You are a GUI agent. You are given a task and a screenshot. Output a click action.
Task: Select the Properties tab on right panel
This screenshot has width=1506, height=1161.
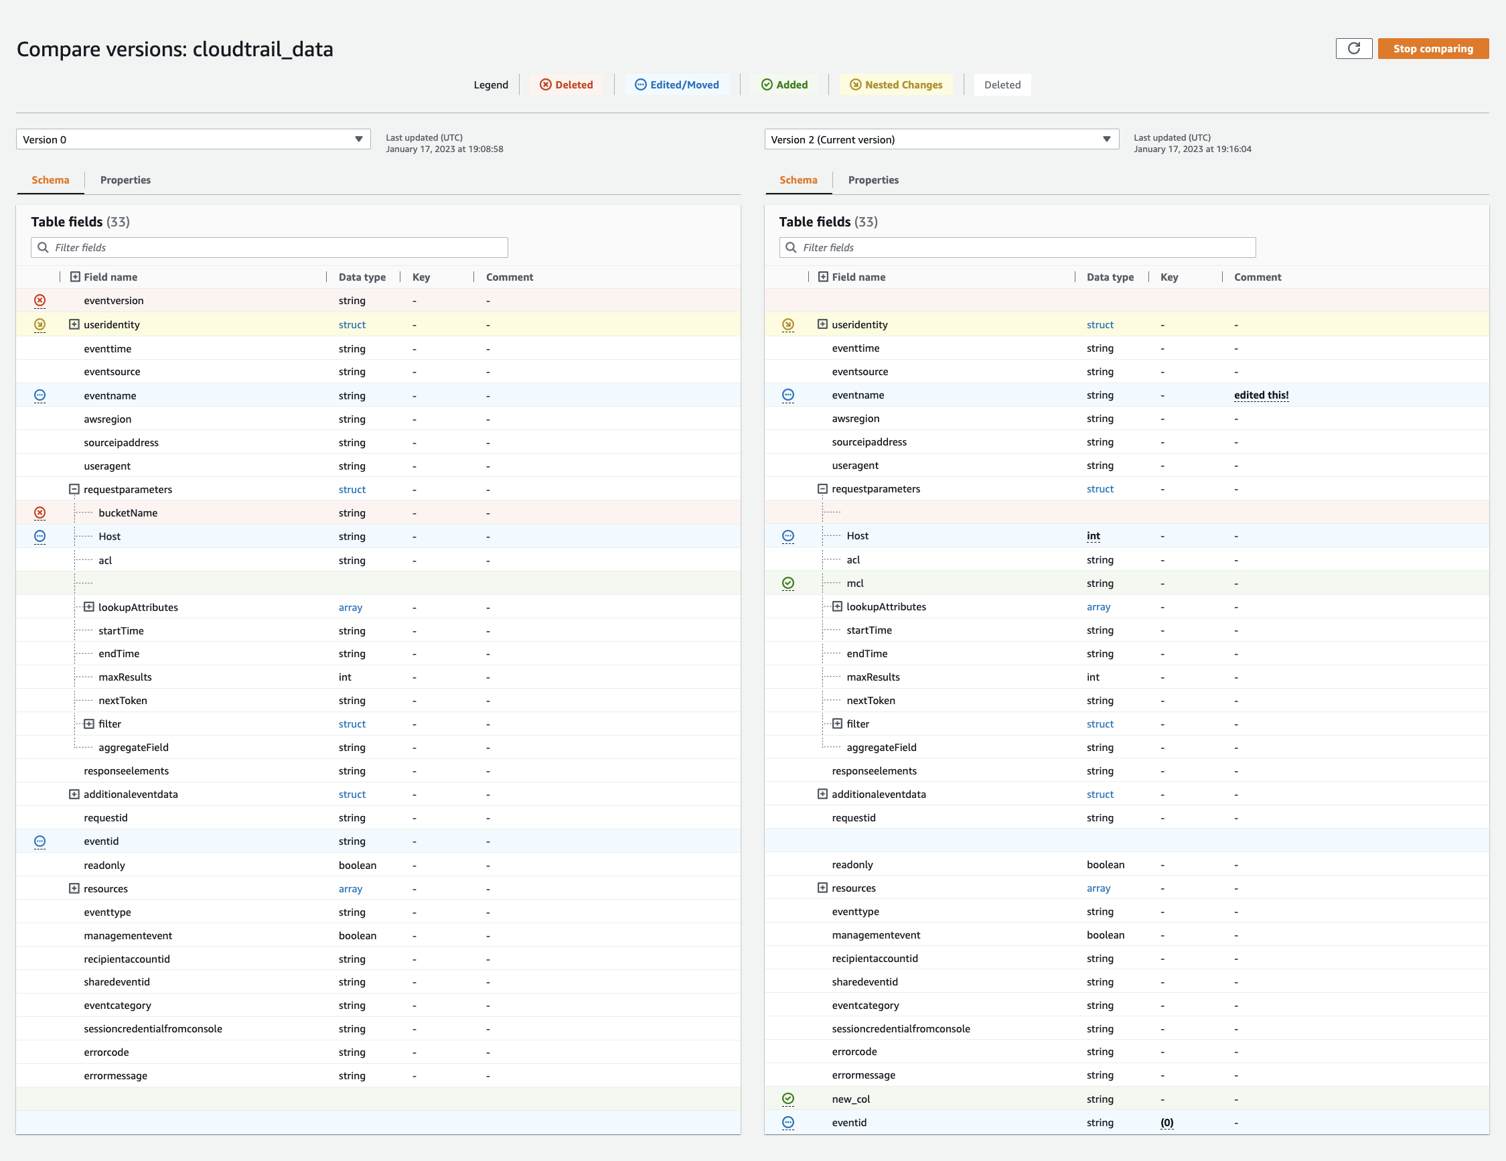click(874, 180)
